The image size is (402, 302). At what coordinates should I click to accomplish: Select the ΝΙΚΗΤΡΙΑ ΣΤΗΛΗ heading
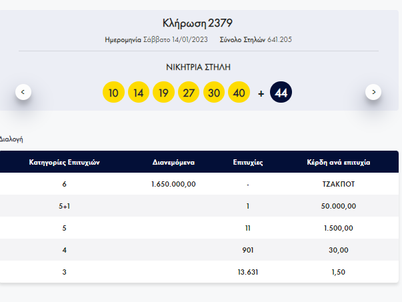[x=198, y=67]
